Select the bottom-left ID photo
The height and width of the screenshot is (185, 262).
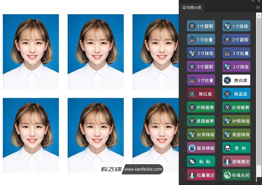[x=31, y=135]
